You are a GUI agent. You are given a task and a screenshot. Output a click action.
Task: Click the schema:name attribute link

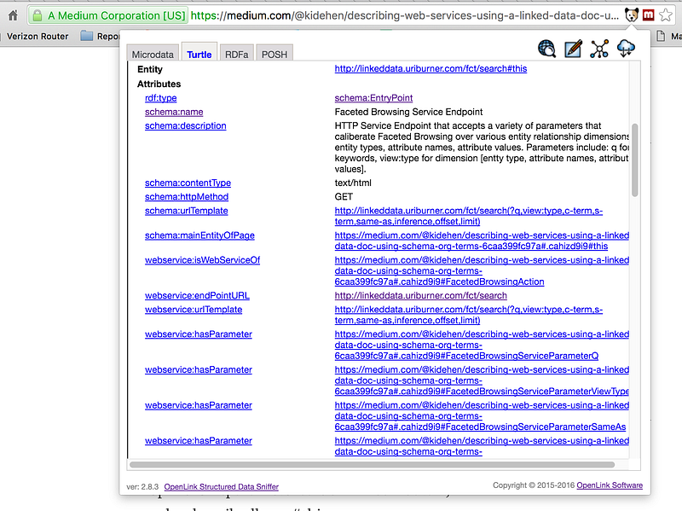pos(174,112)
